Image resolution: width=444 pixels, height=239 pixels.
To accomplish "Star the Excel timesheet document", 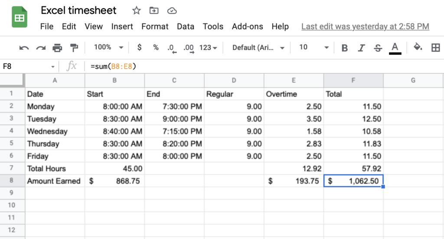I will click(136, 10).
